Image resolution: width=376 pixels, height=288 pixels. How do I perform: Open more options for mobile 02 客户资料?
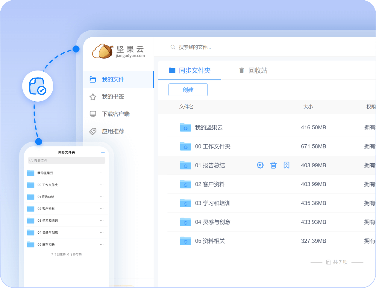[102, 209]
